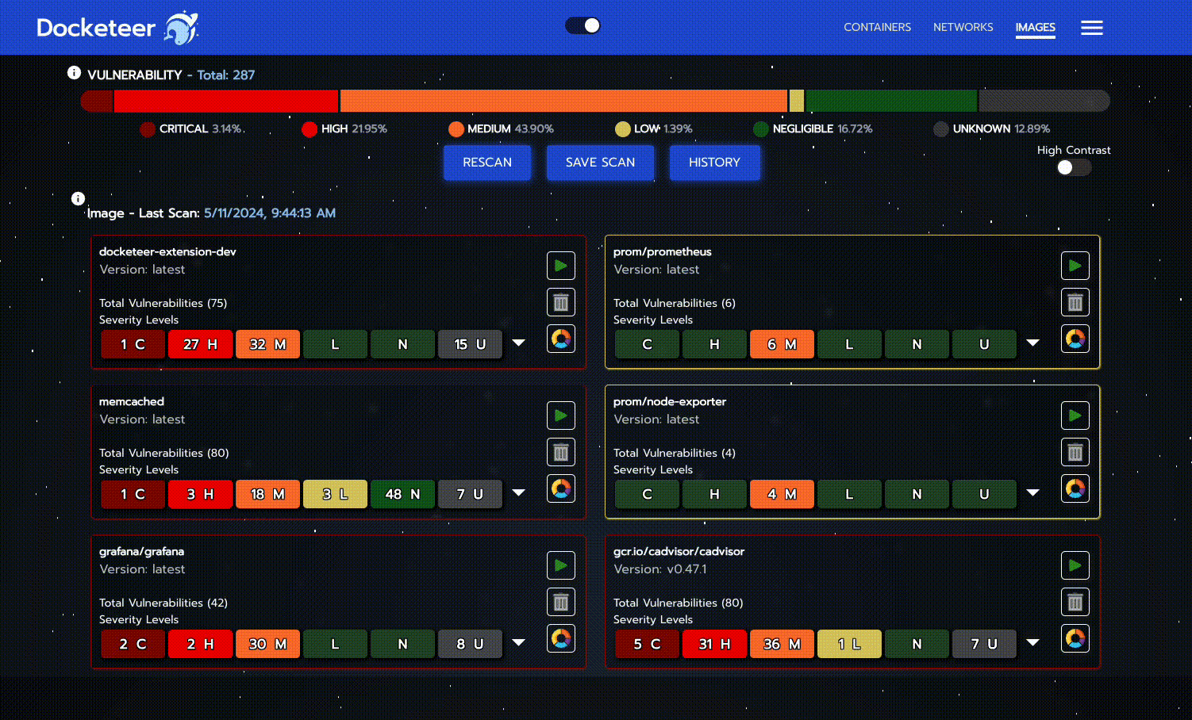The height and width of the screenshot is (720, 1192).
Task: Click the Total: 287 text
Action: tap(226, 75)
